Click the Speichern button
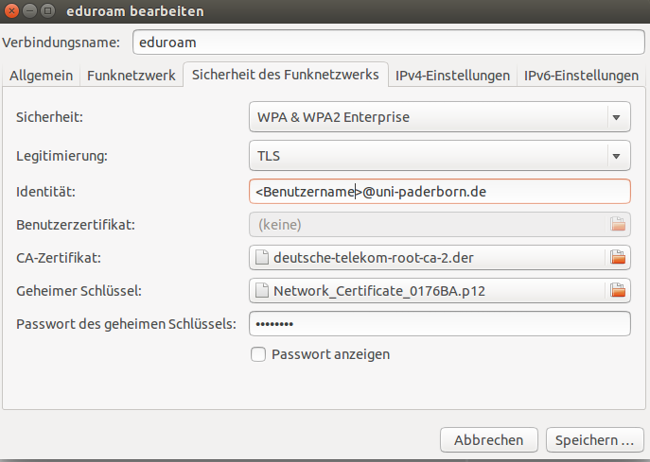 594,440
